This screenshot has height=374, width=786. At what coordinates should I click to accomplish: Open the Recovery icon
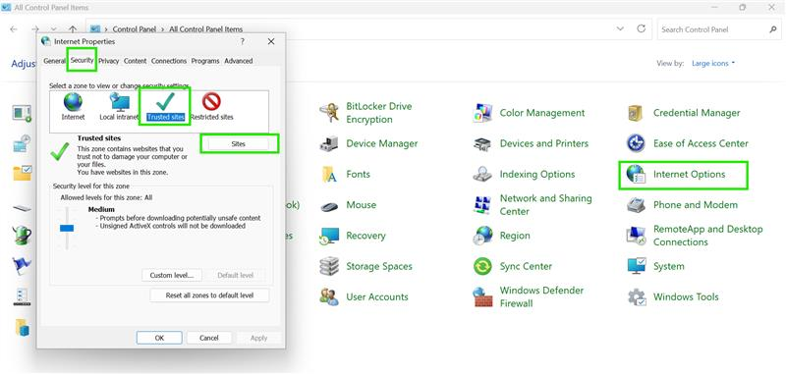329,236
